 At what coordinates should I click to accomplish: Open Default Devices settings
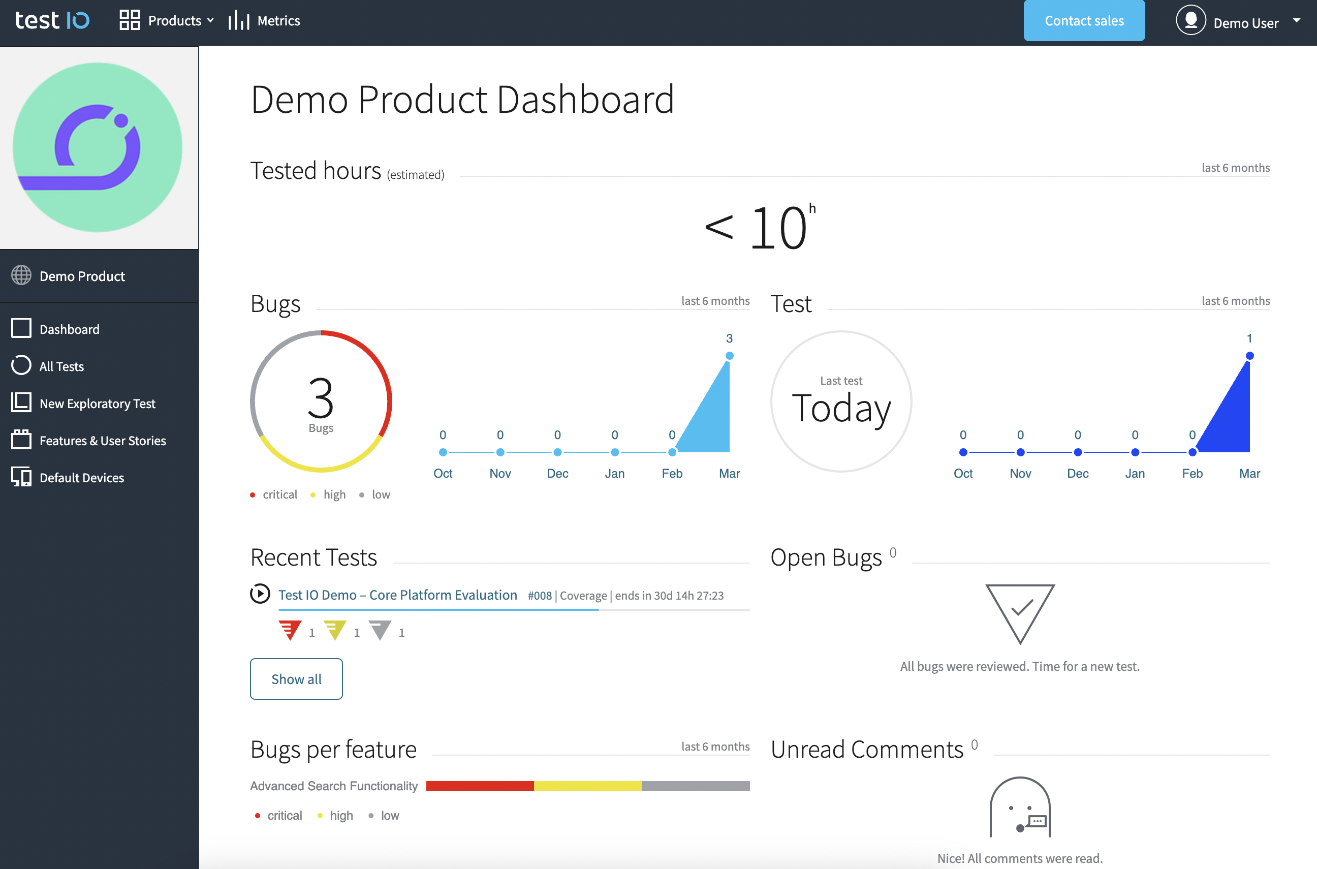[x=81, y=478]
